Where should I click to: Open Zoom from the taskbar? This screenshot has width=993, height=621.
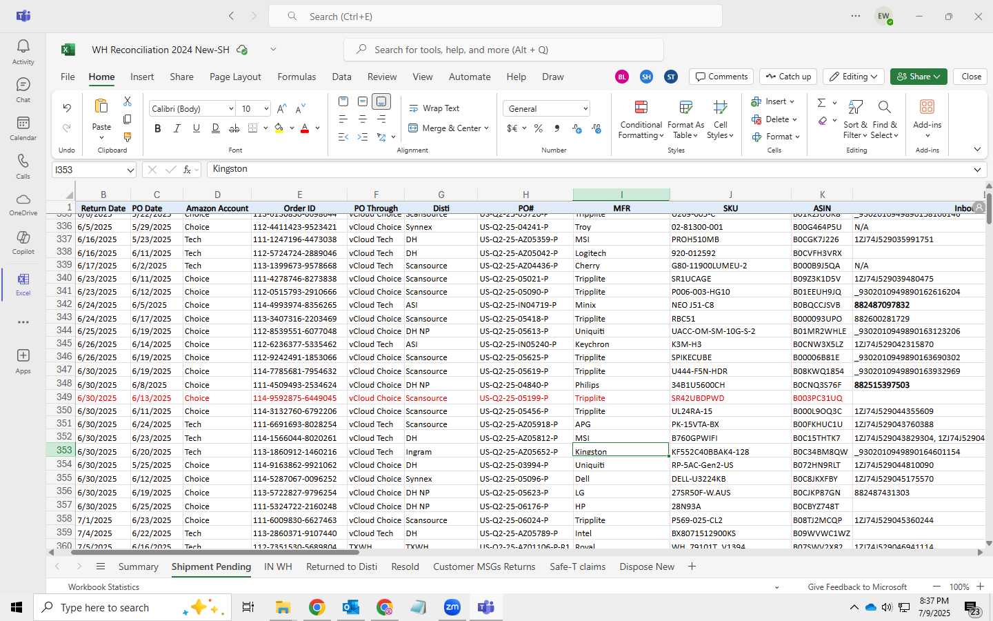pos(452,607)
